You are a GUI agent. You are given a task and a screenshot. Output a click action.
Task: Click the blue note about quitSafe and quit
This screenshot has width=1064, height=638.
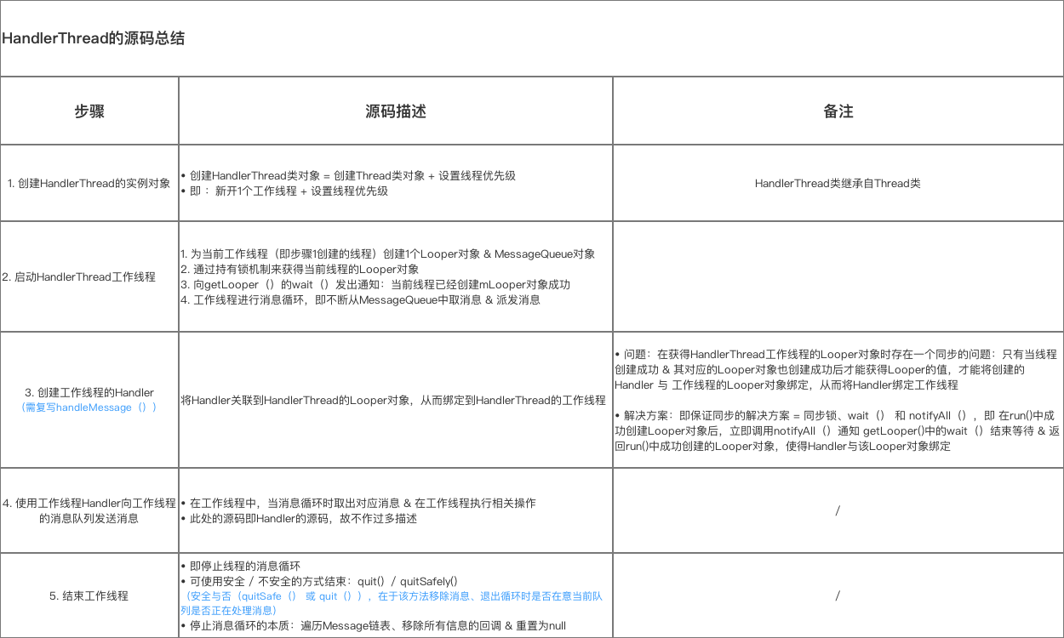[393, 602]
